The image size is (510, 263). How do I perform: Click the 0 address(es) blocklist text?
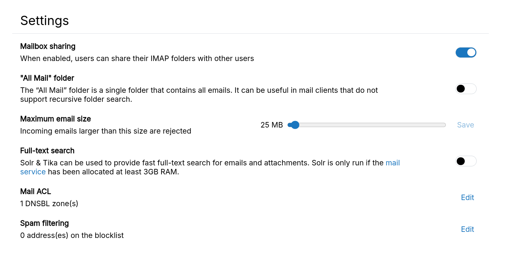tap(72, 235)
